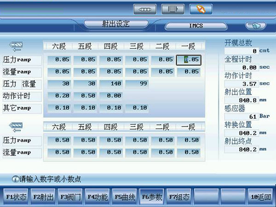Open the F3阀门 valve page
This screenshot has width=276, height=207.
pyautogui.click(x=70, y=197)
